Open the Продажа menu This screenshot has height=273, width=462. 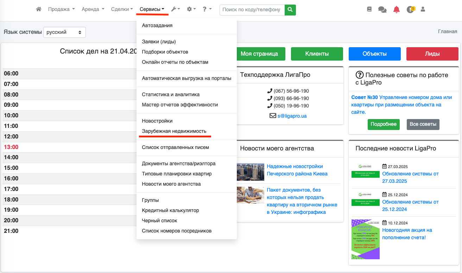(61, 10)
